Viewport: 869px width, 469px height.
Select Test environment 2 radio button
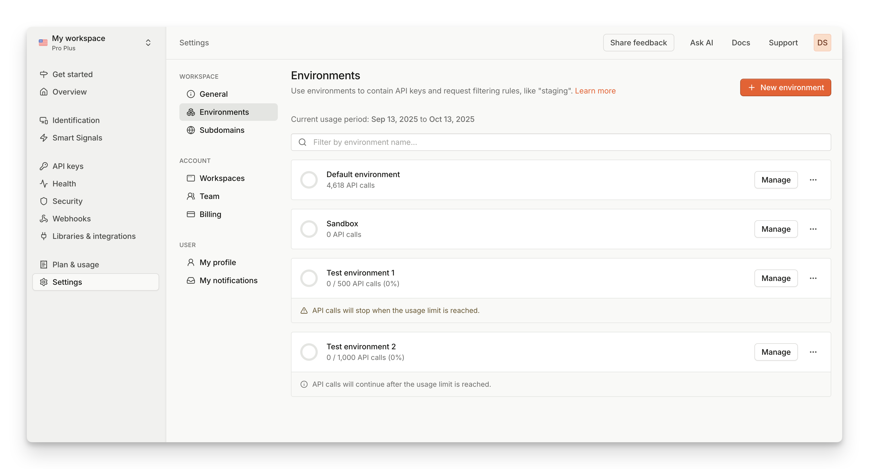pyautogui.click(x=309, y=352)
